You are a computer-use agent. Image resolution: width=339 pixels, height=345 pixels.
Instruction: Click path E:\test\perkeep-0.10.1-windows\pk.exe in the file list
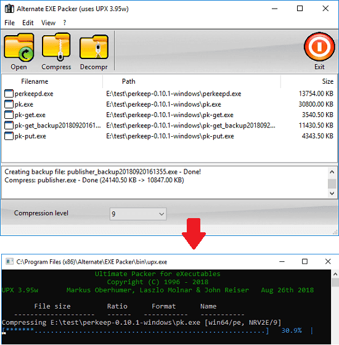(163, 104)
